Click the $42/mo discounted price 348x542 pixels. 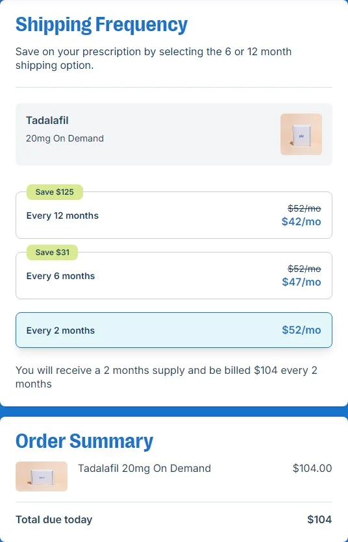click(x=301, y=221)
